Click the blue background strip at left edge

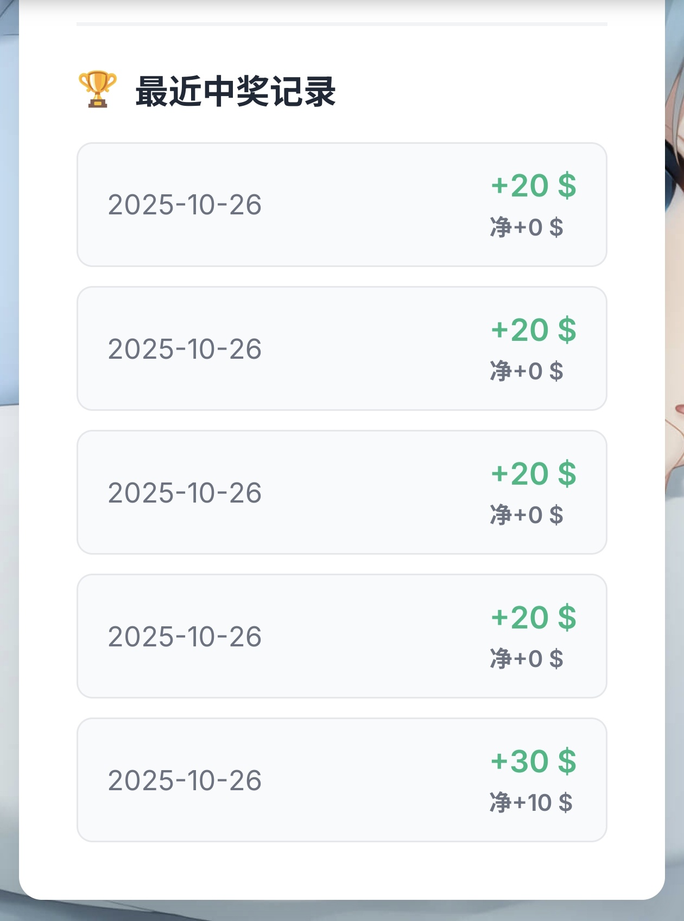pos(9,217)
